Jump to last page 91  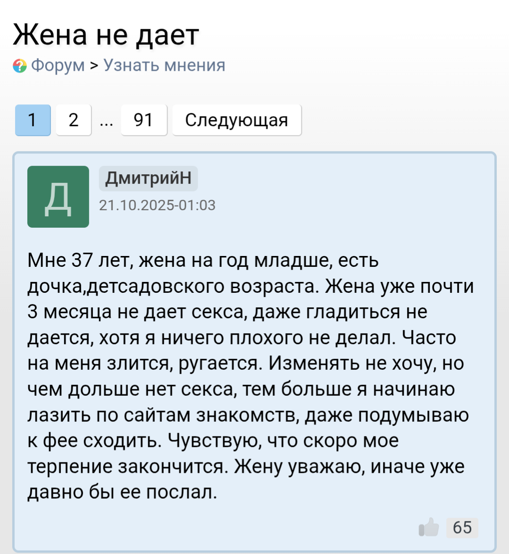(x=143, y=120)
